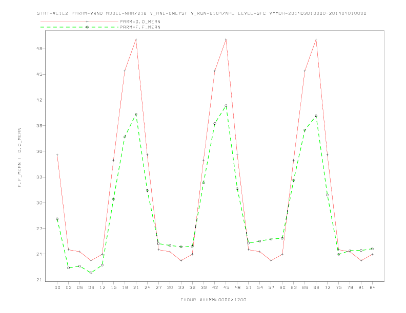Select the PARM=F.F_MEAN legend label
406x313 pixels.
pyautogui.click(x=140, y=27)
